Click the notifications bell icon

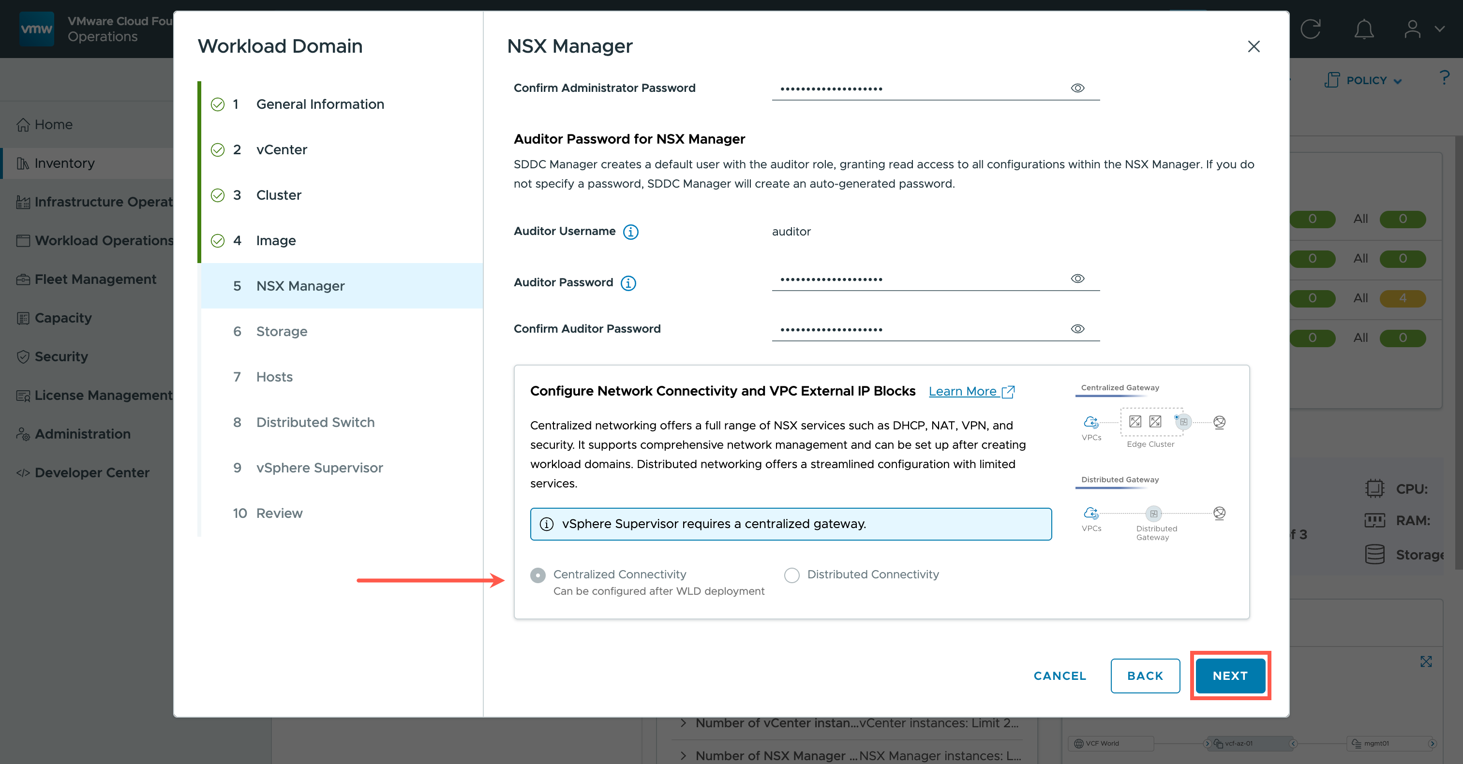[1364, 29]
